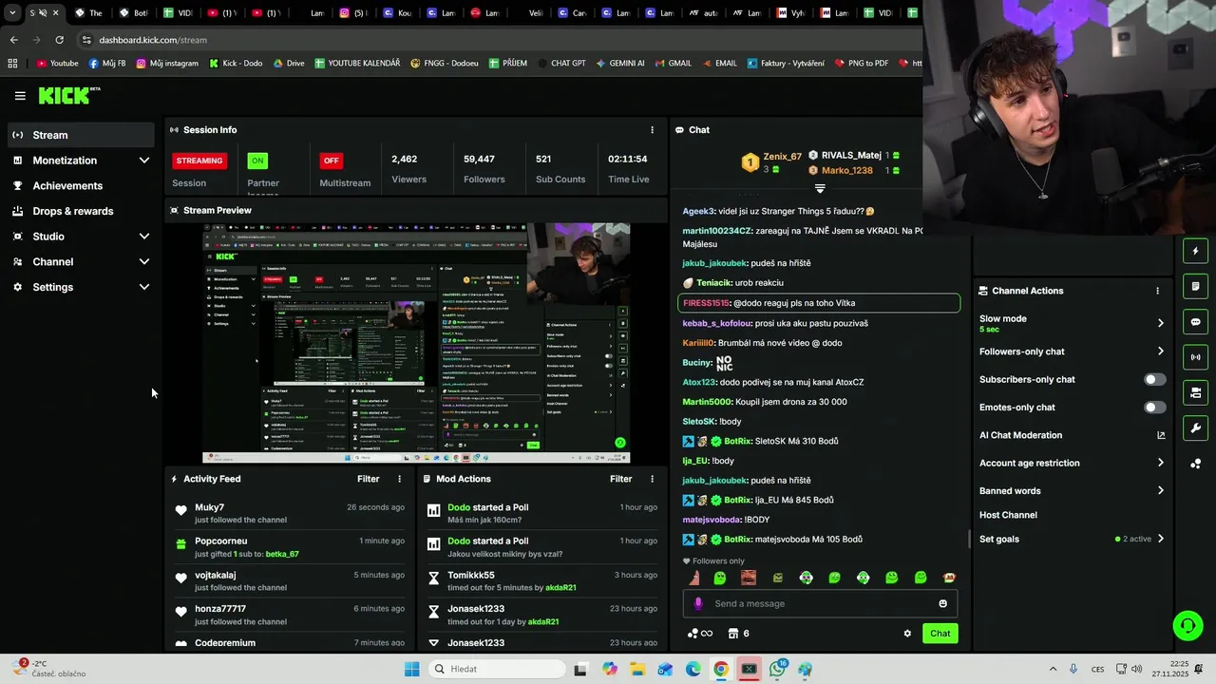Click the chat leaderboard collapse arrow
The image size is (1216, 684).
820,188
